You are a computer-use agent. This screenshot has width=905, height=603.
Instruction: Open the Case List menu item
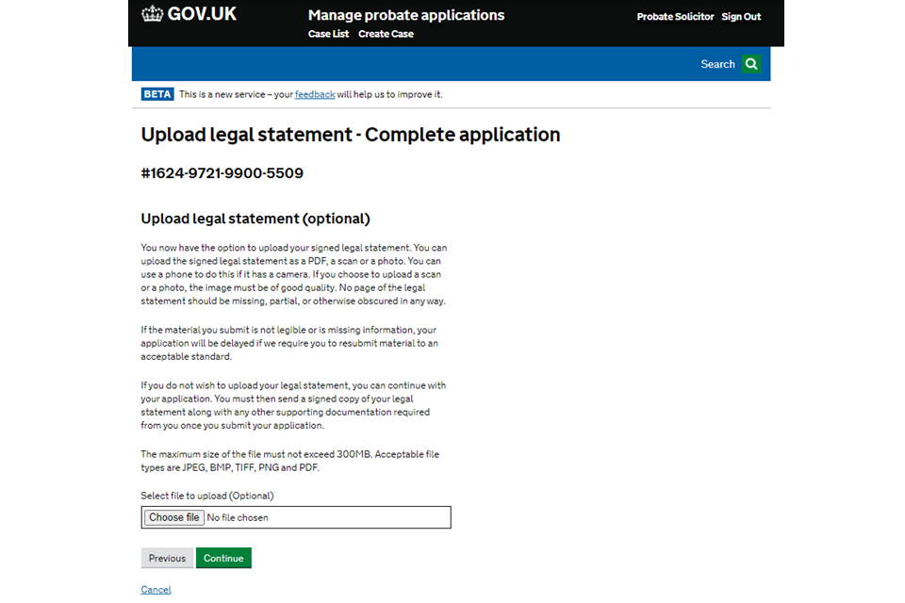tap(328, 34)
